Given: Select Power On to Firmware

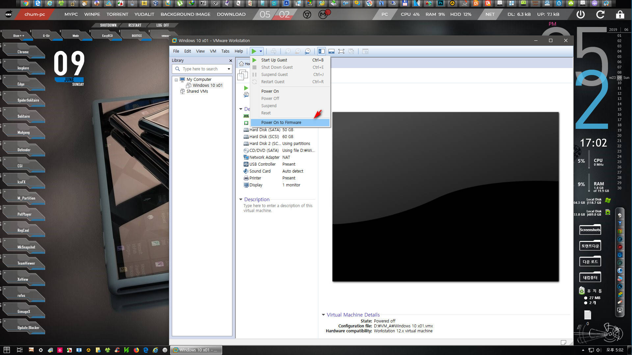Looking at the screenshot, I should click(290, 123).
